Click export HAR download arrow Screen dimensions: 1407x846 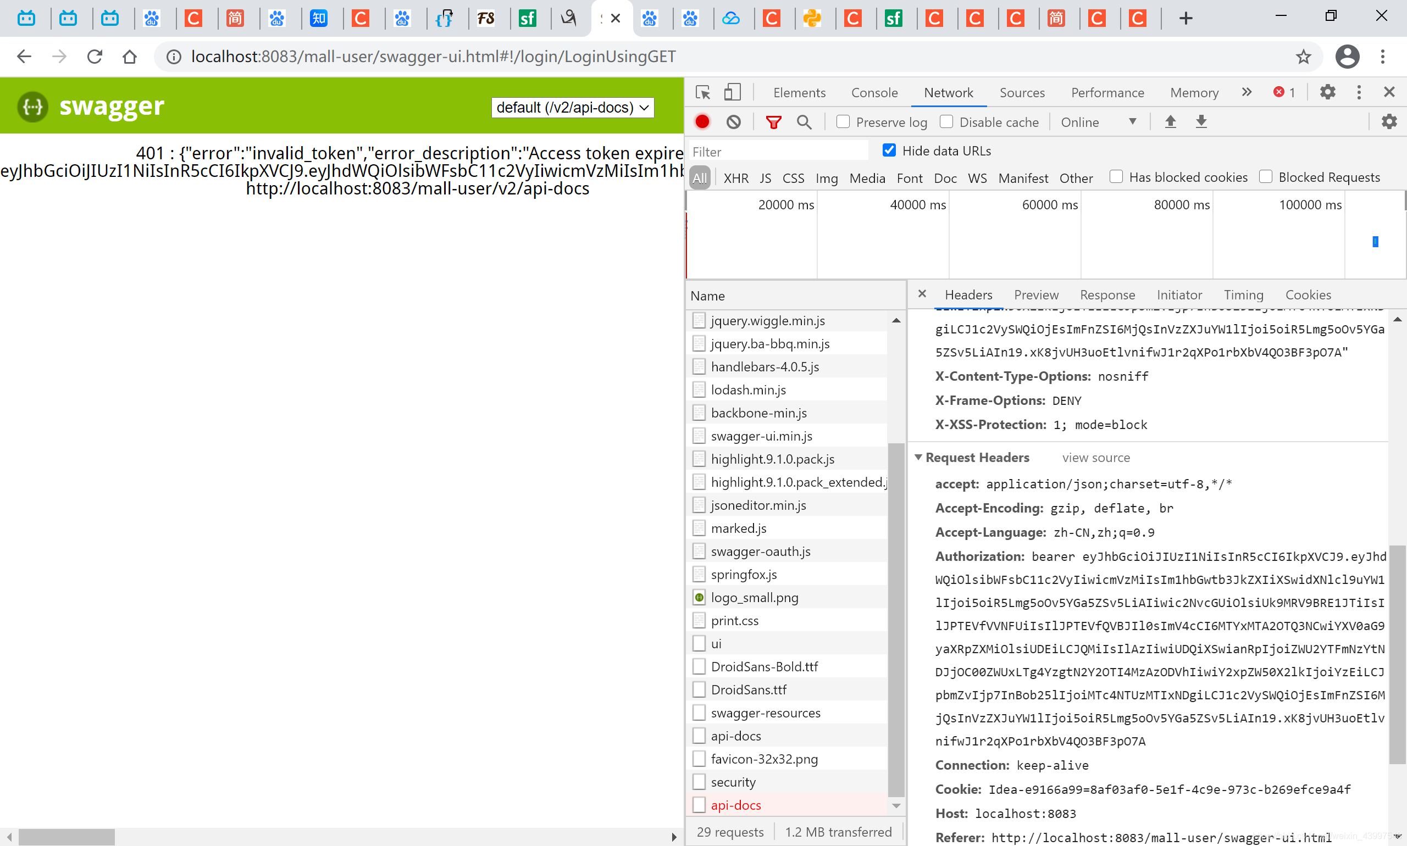(1200, 121)
